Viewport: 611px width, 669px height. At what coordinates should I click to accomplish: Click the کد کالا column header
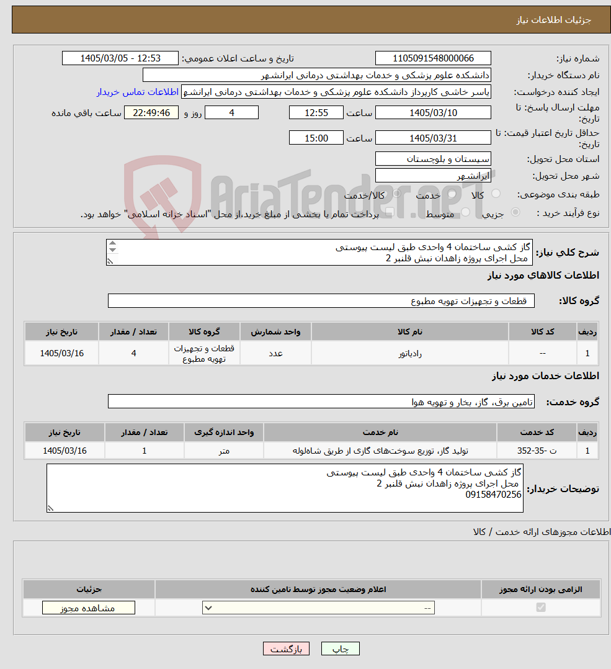coord(542,331)
